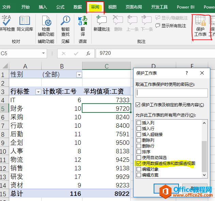Add a new comment (新建批注)
The image size is (215, 201).
(x=102, y=23)
